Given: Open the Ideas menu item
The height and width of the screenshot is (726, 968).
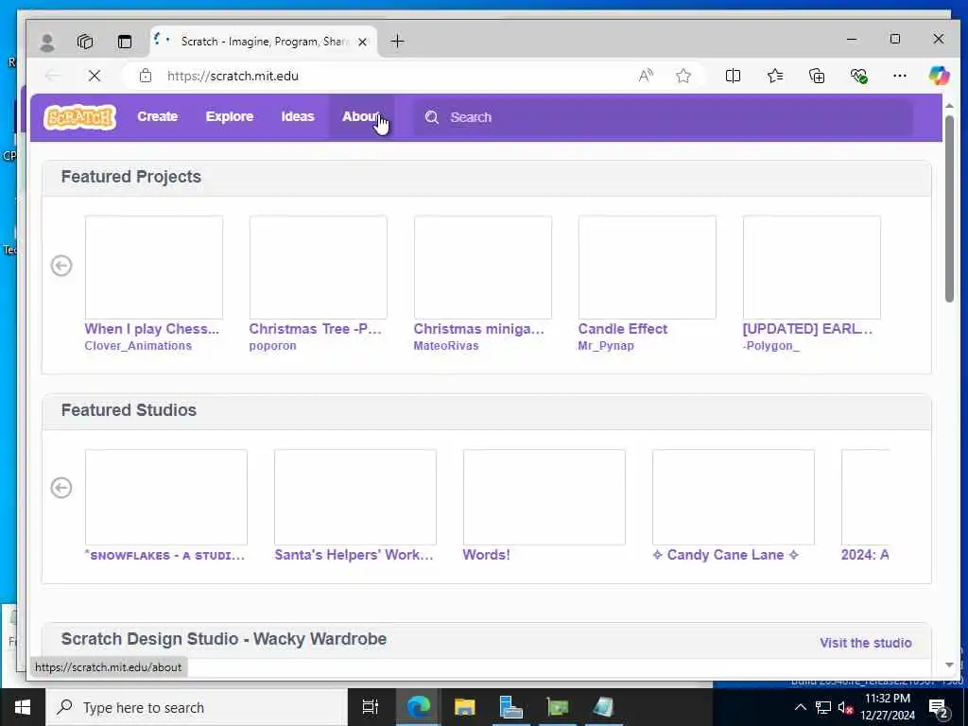Looking at the screenshot, I should pyautogui.click(x=298, y=116).
